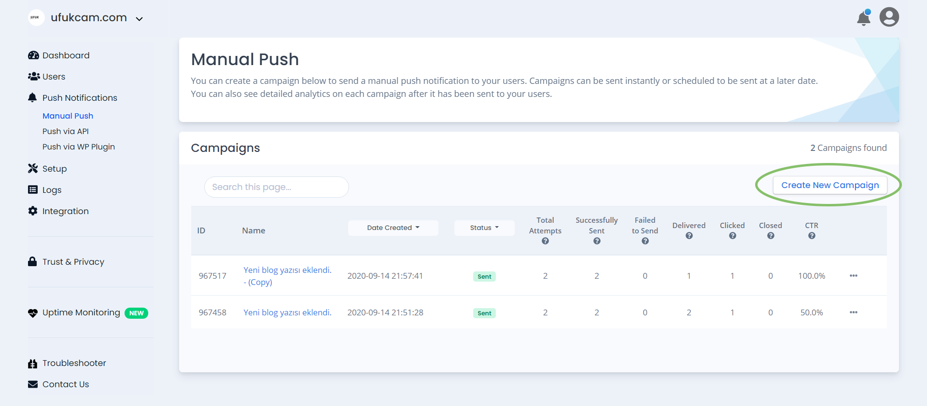Click the Uptime Monitoring heartbeat icon
927x406 pixels.
tap(33, 313)
